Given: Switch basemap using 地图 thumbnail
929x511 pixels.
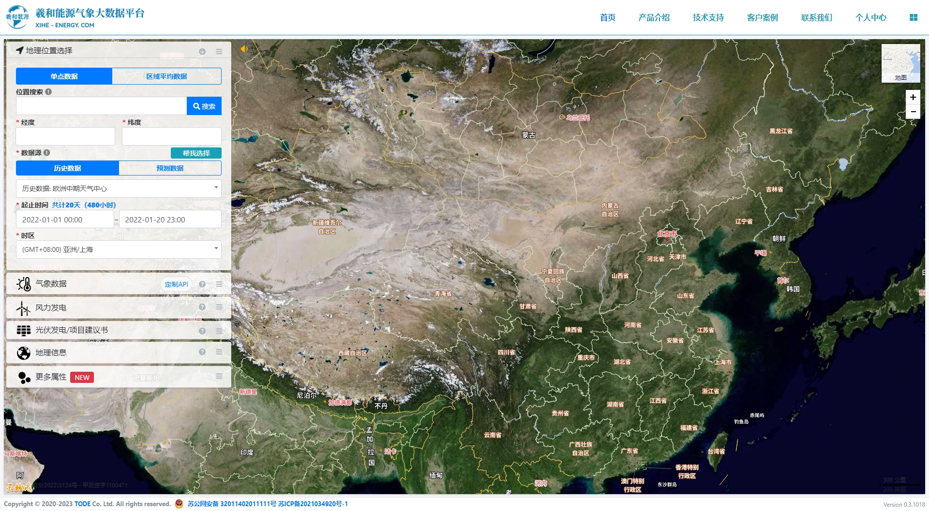Looking at the screenshot, I should tap(900, 63).
